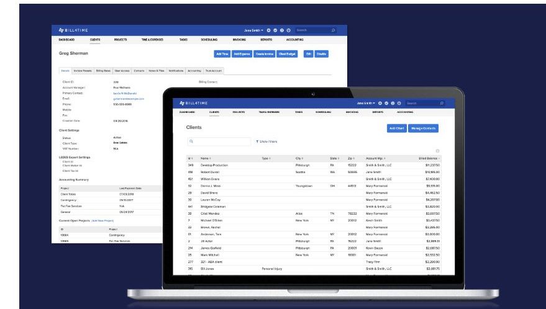Viewport: 546px width, 309px height.
Task: Open Projects in the laptop window menu
Action: point(239,112)
